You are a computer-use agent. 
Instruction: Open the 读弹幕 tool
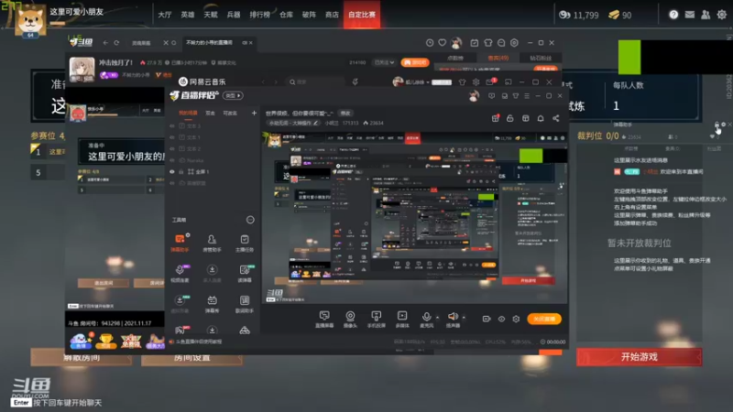tap(244, 274)
